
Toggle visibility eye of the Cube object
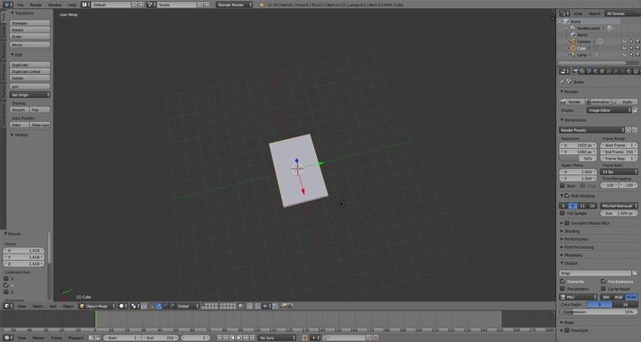pos(625,48)
